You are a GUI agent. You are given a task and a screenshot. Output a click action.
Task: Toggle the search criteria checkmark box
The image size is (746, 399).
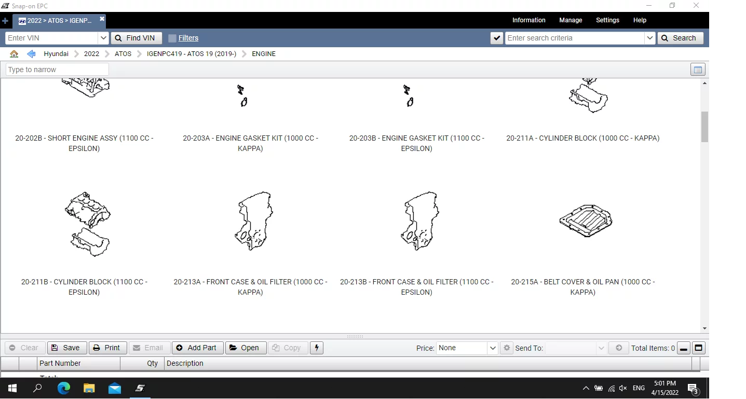coord(497,38)
